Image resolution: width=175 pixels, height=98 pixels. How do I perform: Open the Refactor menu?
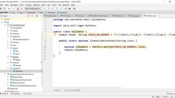pyautogui.click(x=37, y=5)
